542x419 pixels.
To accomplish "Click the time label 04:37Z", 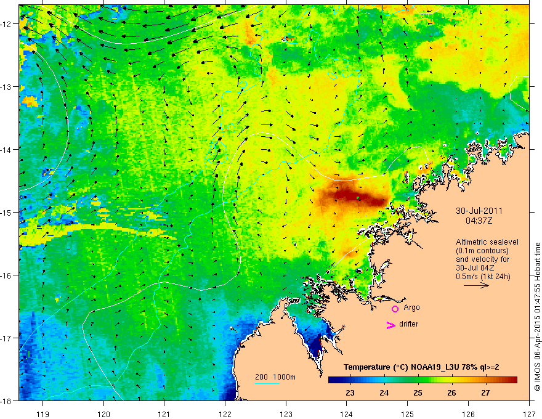I will [479, 220].
